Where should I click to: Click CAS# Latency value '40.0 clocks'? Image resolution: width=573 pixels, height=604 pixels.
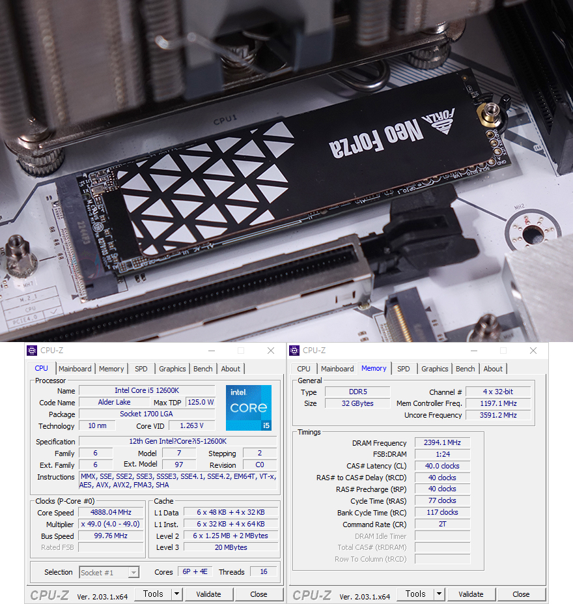442,466
